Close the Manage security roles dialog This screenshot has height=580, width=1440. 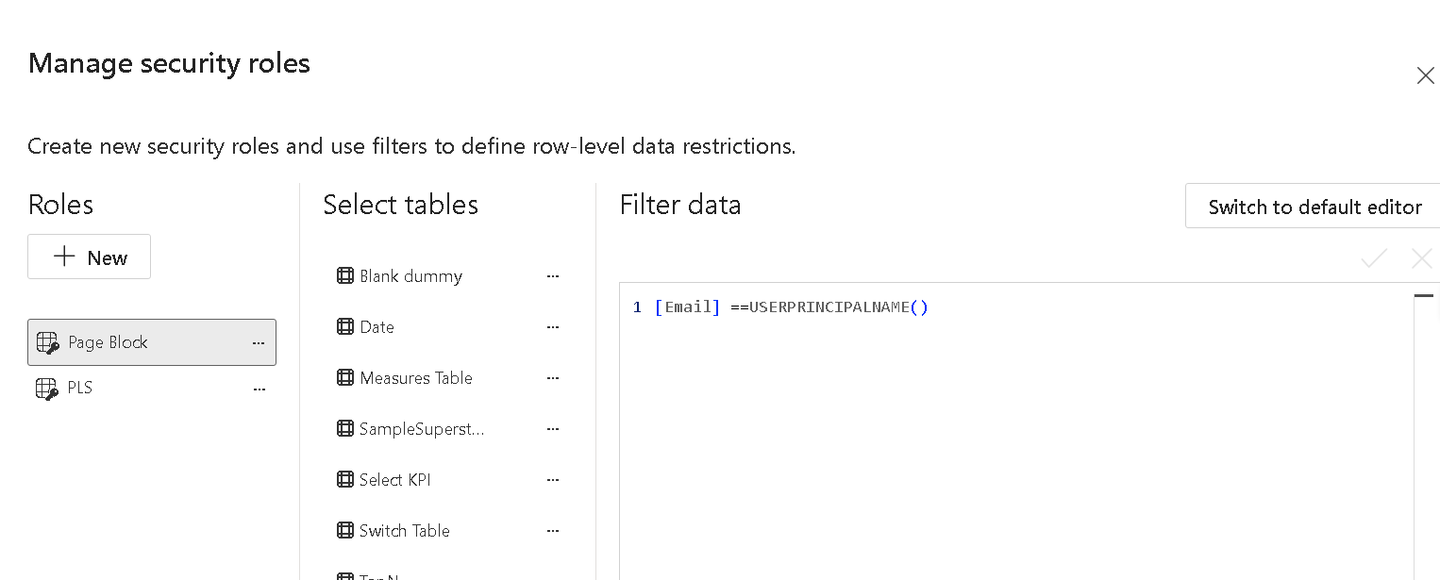coord(1425,75)
